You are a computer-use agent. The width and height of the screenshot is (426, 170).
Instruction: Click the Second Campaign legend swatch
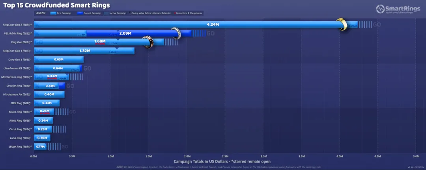point(80,13)
